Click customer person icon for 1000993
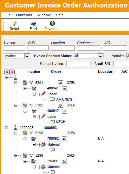 [15, 128]
